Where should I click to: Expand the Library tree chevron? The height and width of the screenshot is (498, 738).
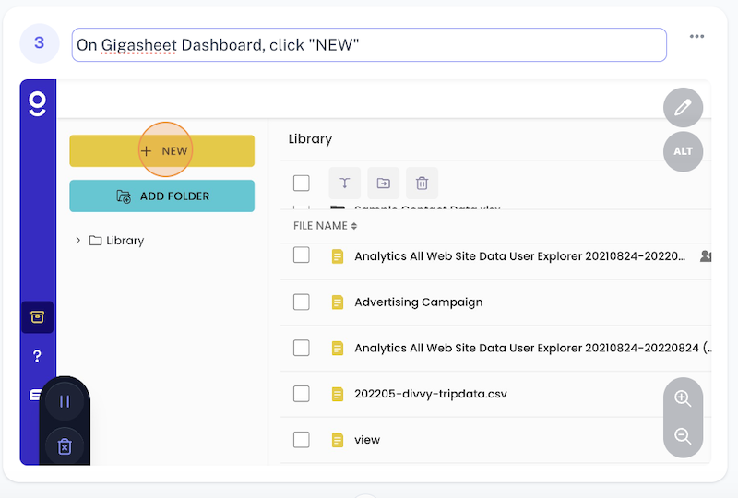pos(77,240)
